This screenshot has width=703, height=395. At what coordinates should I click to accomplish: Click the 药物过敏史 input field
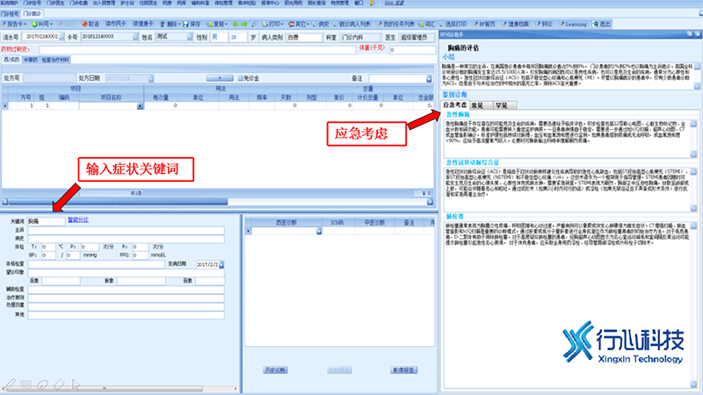(x=197, y=50)
